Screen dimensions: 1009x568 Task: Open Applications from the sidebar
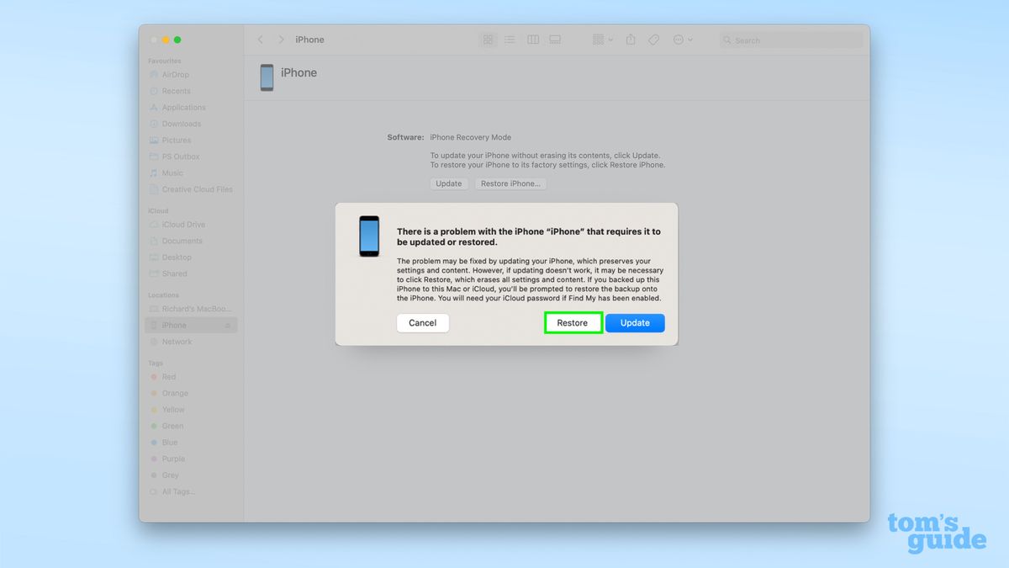tap(183, 107)
